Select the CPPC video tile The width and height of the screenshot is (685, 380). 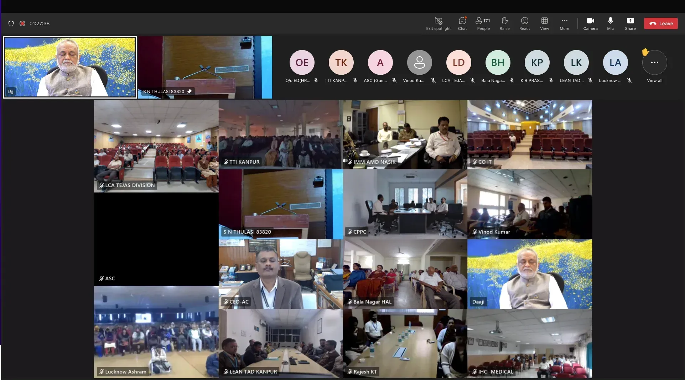pos(405,204)
